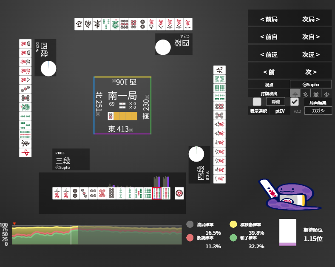The image size is (335, 267).
Task: Click the 七萬 tile in right player's hand
Action: click(x=219, y=142)
